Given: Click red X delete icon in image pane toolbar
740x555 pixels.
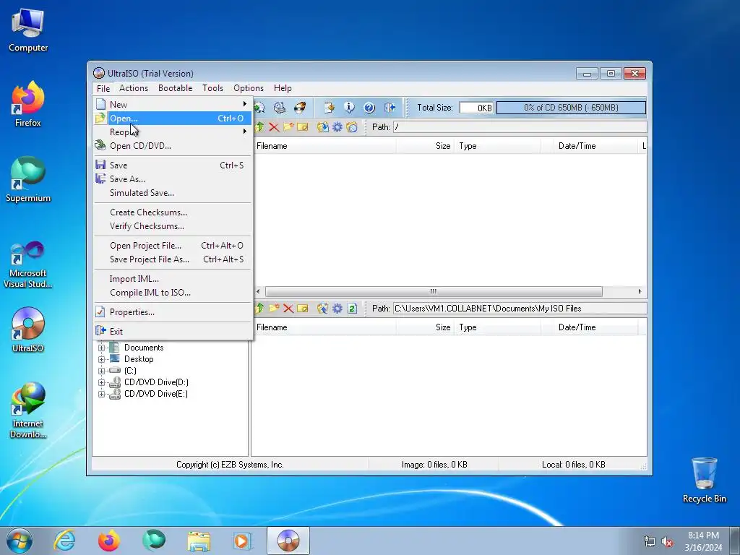Looking at the screenshot, I should (x=274, y=127).
